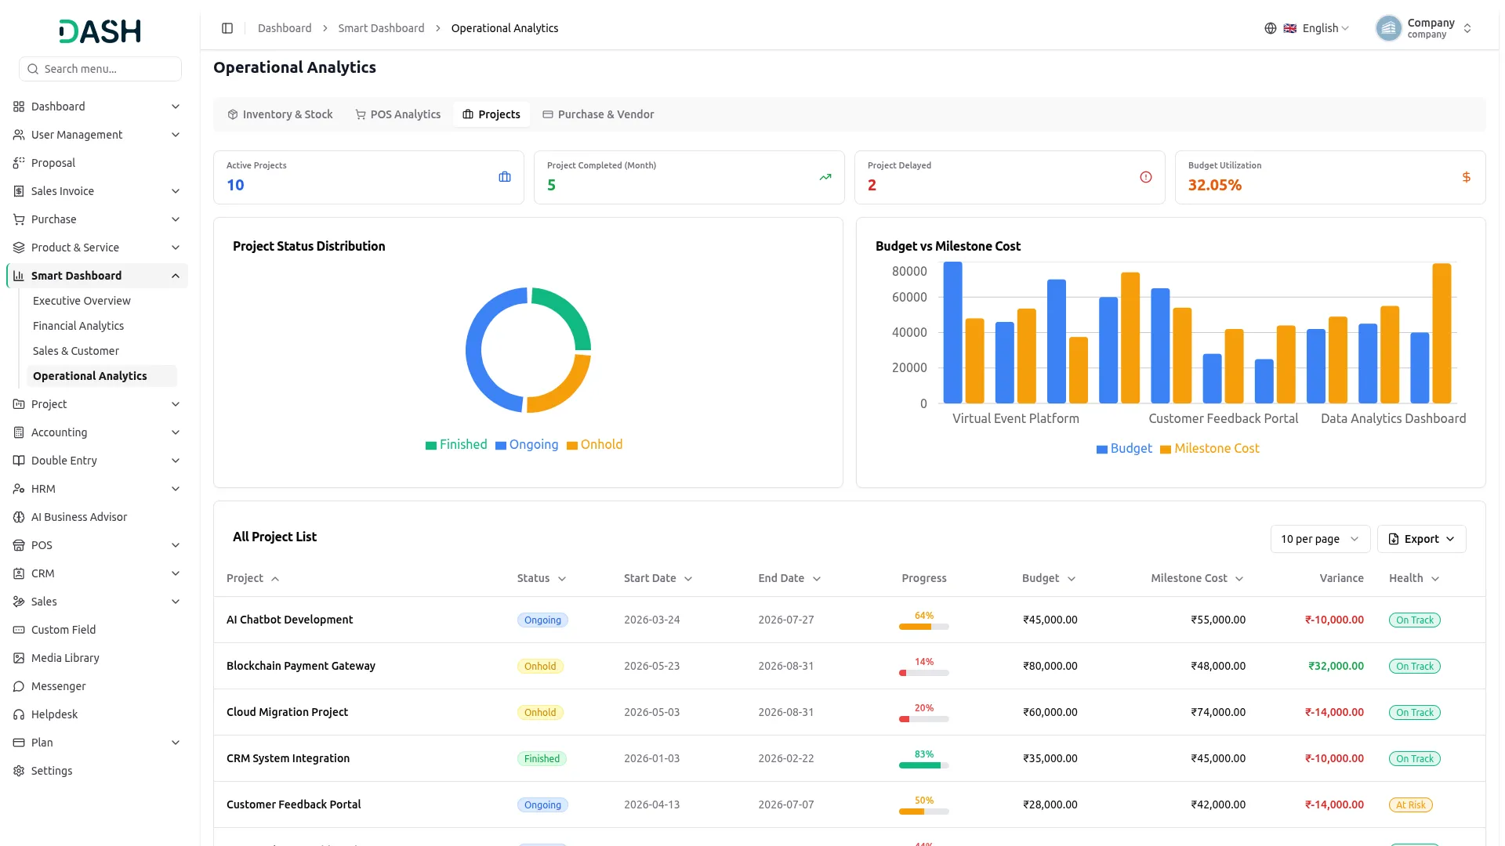The image size is (1505, 846).
Task: Switch to Inventory & Stock tab
Action: tap(280, 114)
